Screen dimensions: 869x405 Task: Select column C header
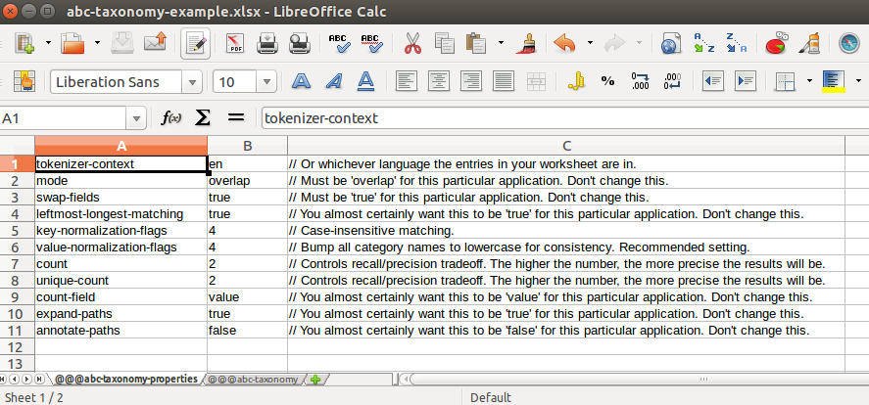coord(566,146)
